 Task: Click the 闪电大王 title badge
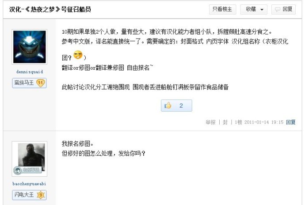click(x=24, y=195)
